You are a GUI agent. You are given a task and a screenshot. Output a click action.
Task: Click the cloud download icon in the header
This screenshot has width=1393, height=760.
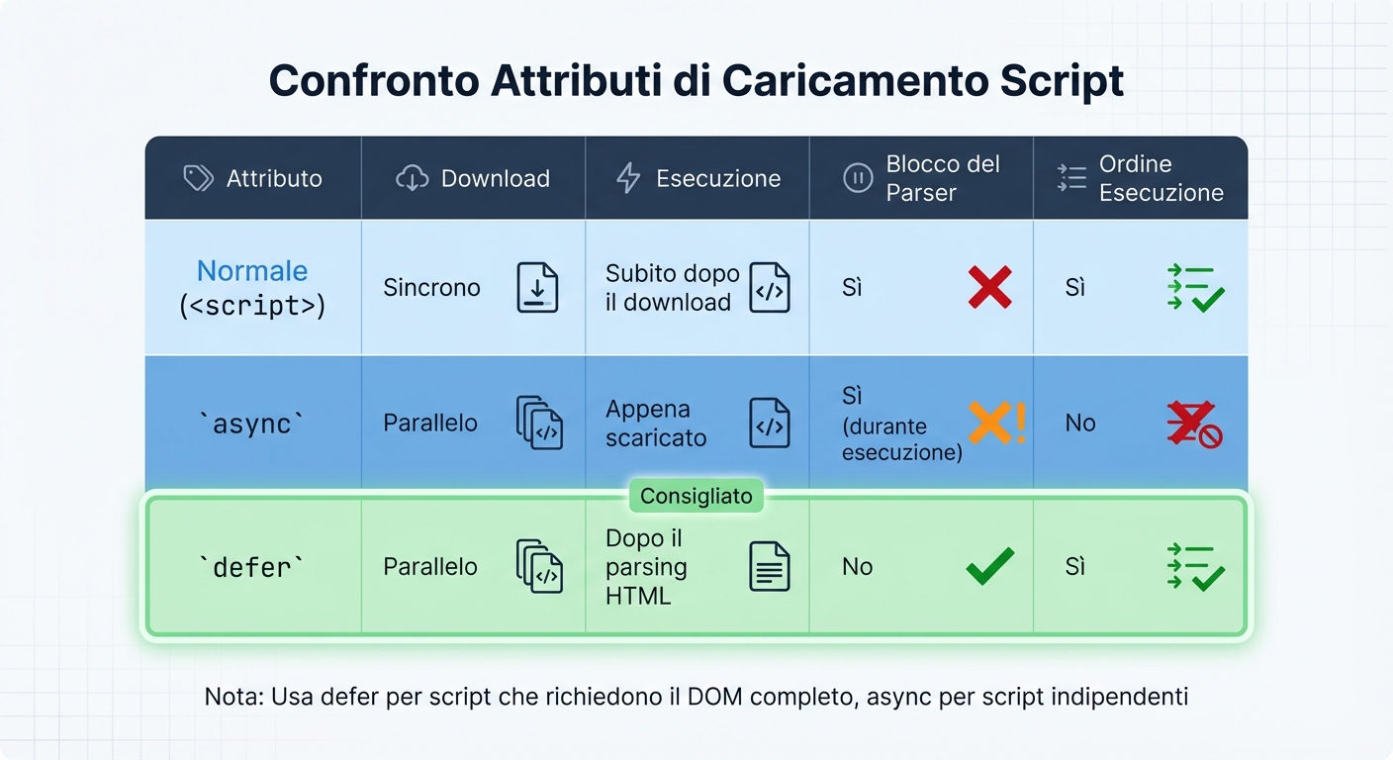click(x=412, y=178)
